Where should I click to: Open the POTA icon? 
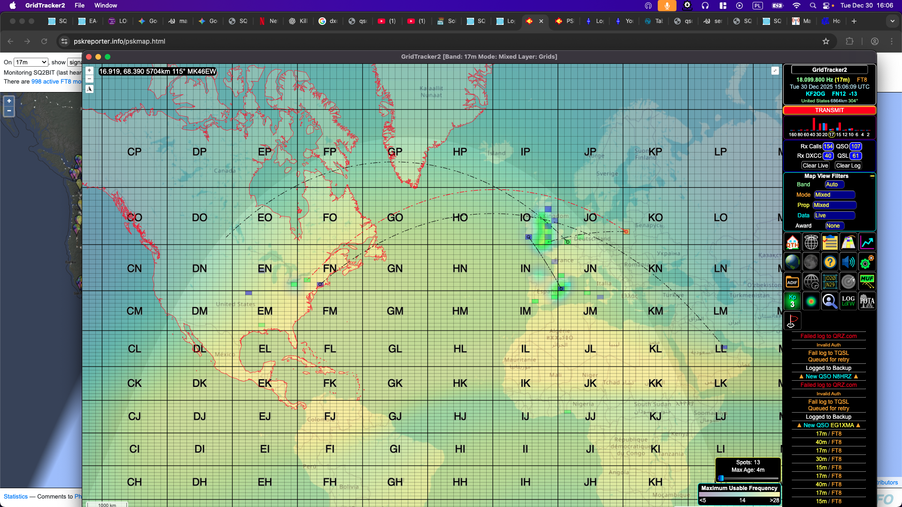coord(867,301)
